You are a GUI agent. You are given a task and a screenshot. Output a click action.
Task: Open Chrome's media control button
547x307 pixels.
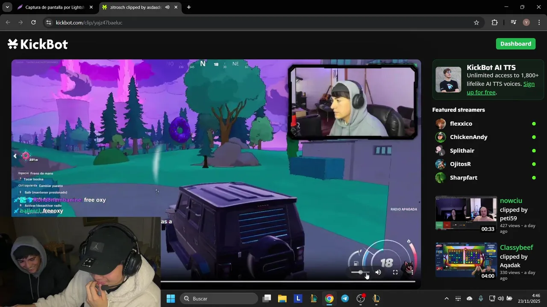514,23
